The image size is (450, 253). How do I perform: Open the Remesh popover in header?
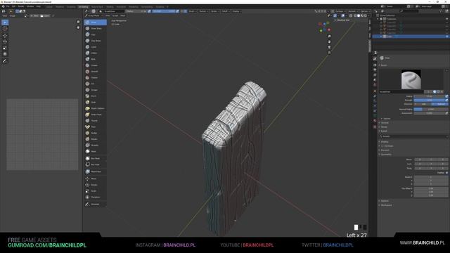tap(353, 11)
